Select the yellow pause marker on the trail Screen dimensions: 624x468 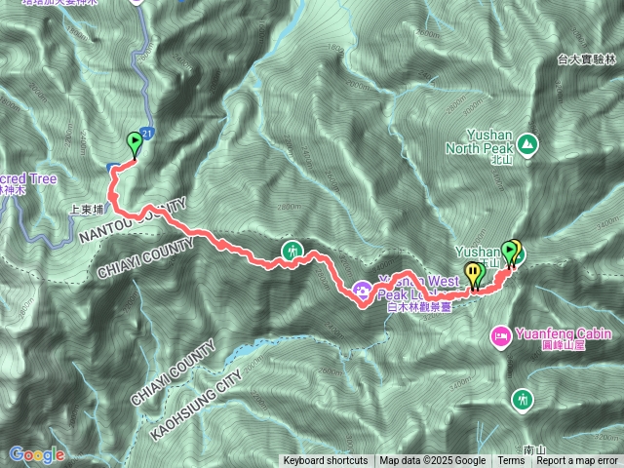473,274
